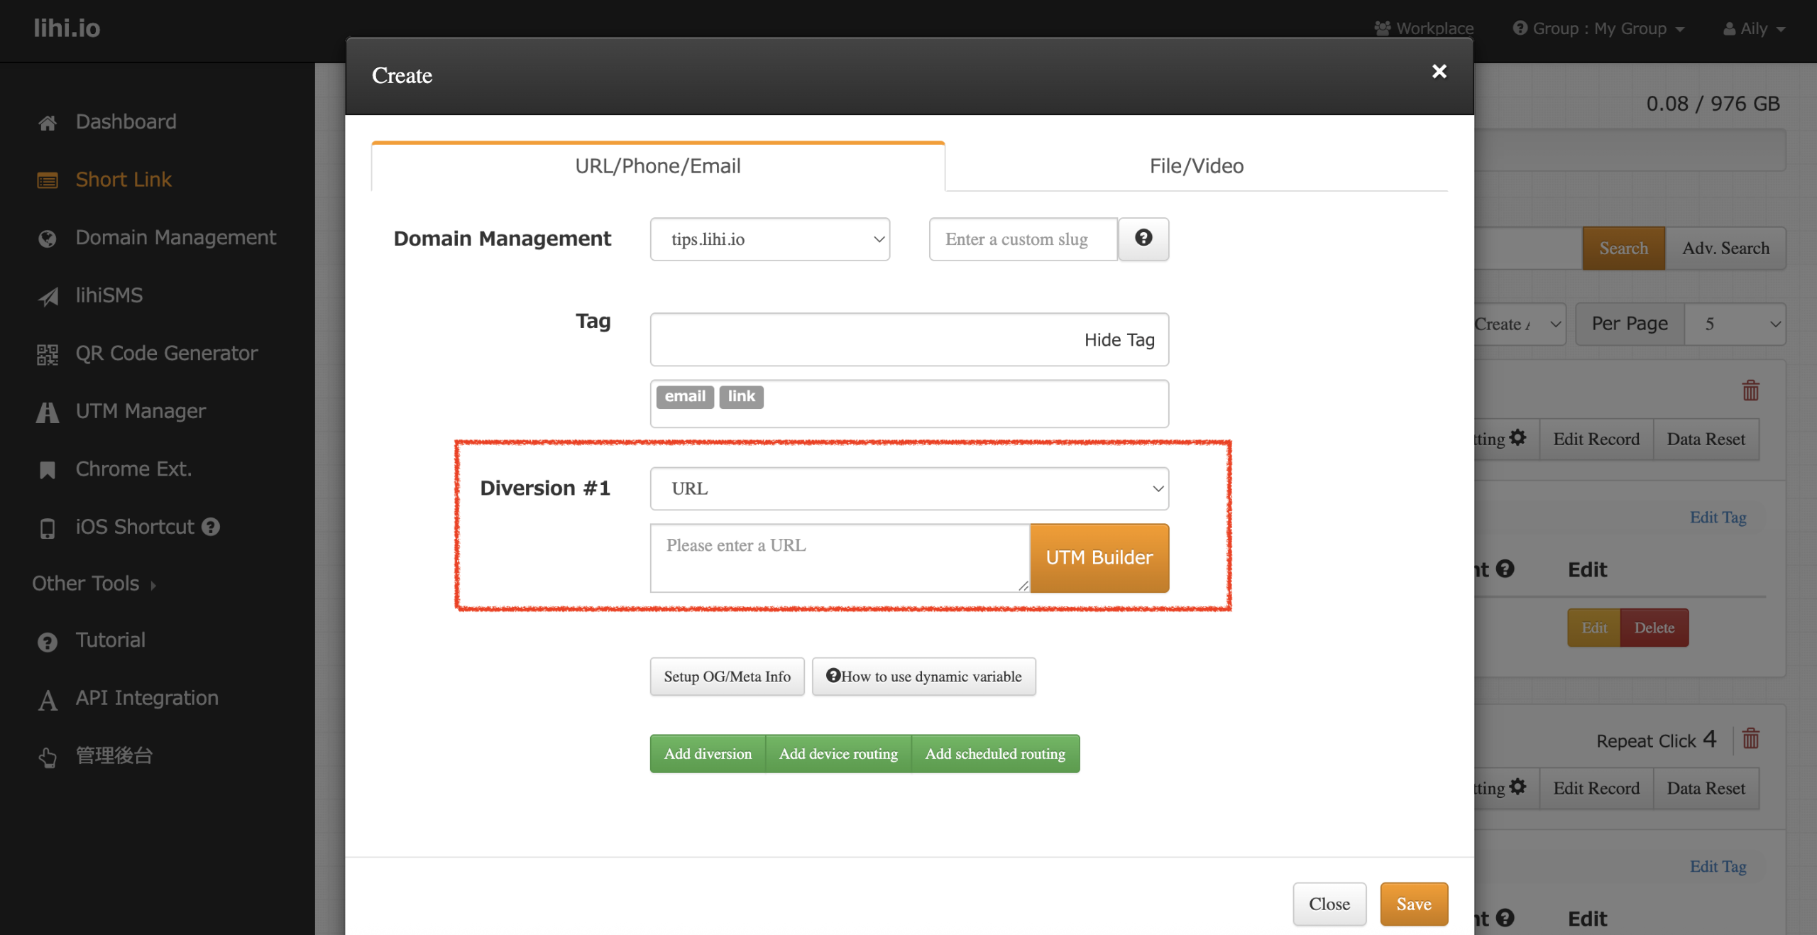Click the Please enter a URL field
The width and height of the screenshot is (1817, 935).
coord(839,558)
